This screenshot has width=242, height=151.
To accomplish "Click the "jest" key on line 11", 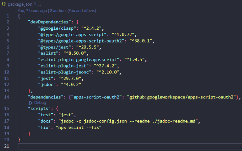I will 46,78.
